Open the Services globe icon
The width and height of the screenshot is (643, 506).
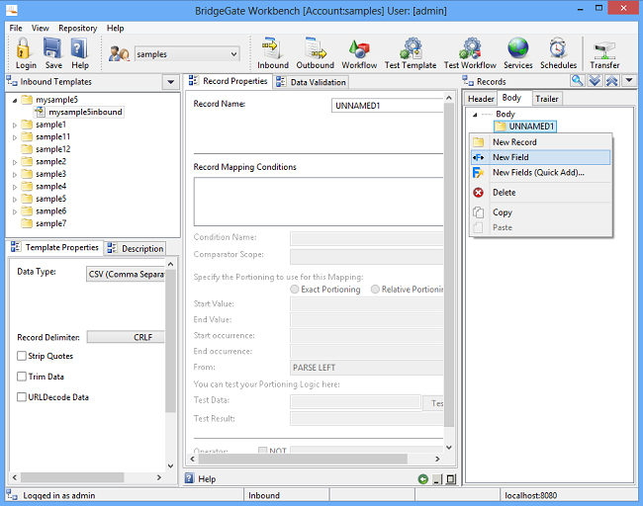pyautogui.click(x=518, y=48)
